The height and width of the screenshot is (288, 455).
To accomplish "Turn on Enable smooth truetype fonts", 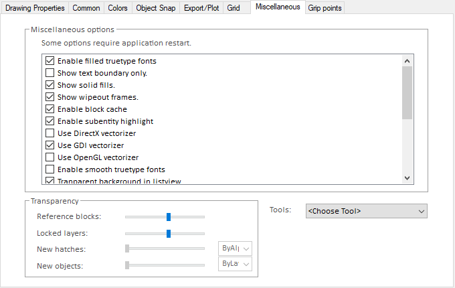I will (50, 169).
